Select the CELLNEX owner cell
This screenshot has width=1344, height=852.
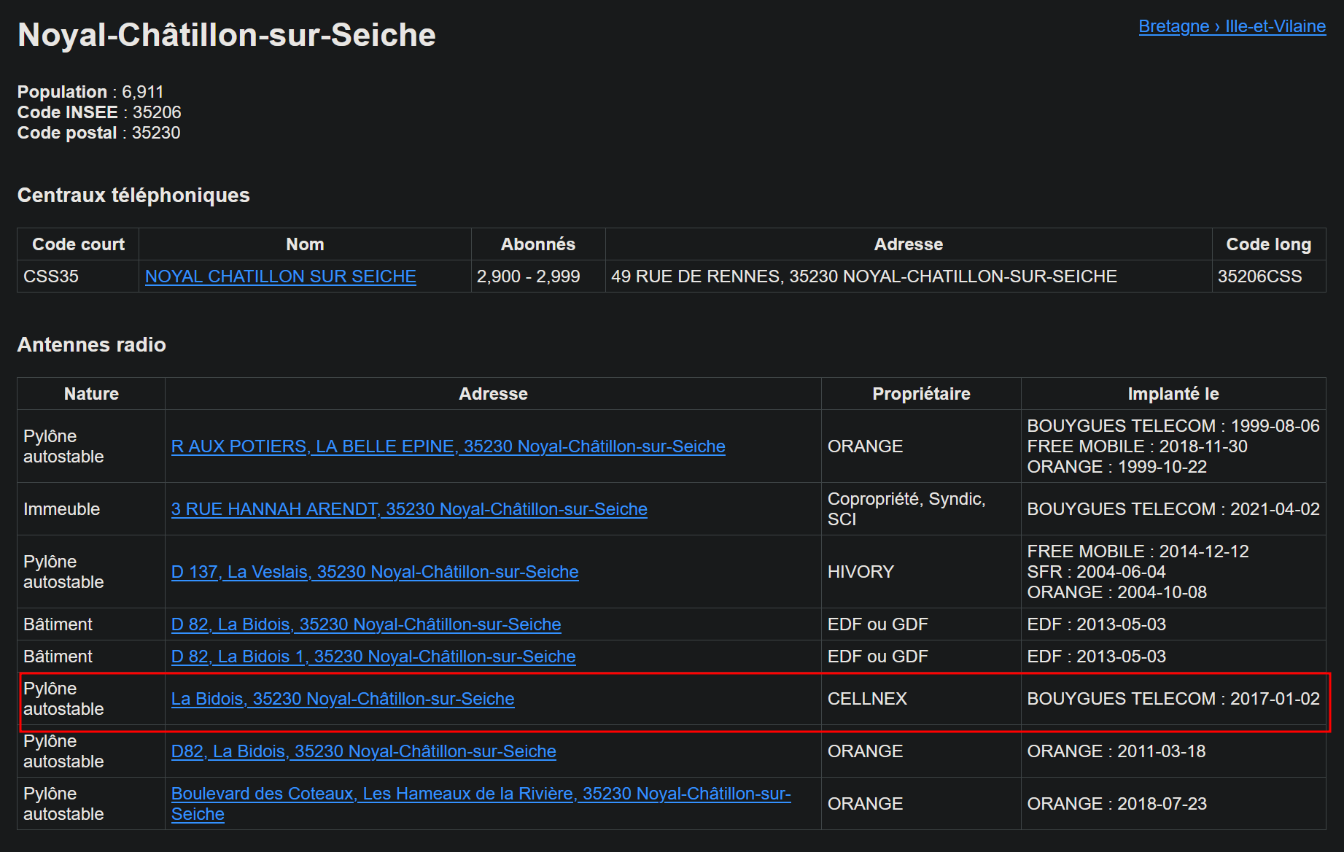[921, 699]
